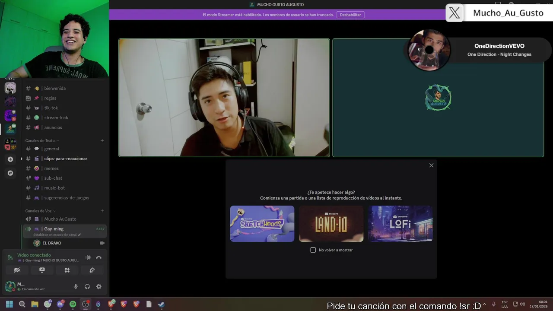
Task: Open the server folder in the server list
Action: 10,144
